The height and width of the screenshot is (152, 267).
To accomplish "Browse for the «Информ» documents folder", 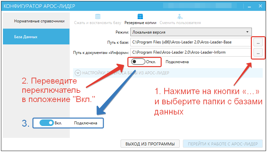I will [x=258, y=53].
